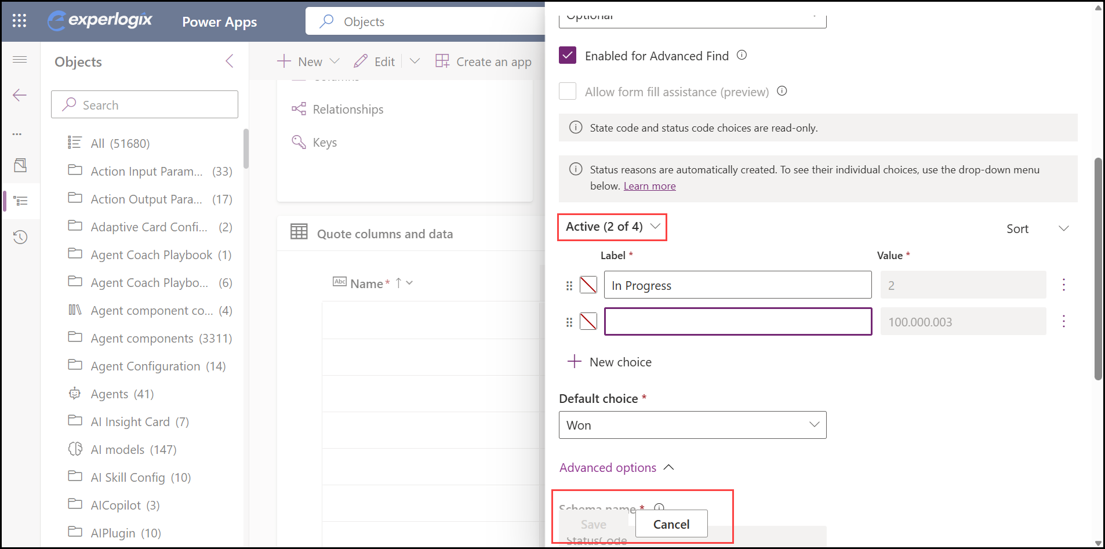Open Relationships link in table card
This screenshot has width=1105, height=549.
click(x=348, y=109)
